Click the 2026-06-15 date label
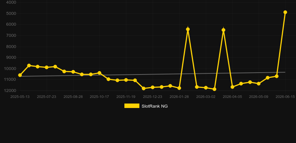296x143 pixels. [x=285, y=97]
